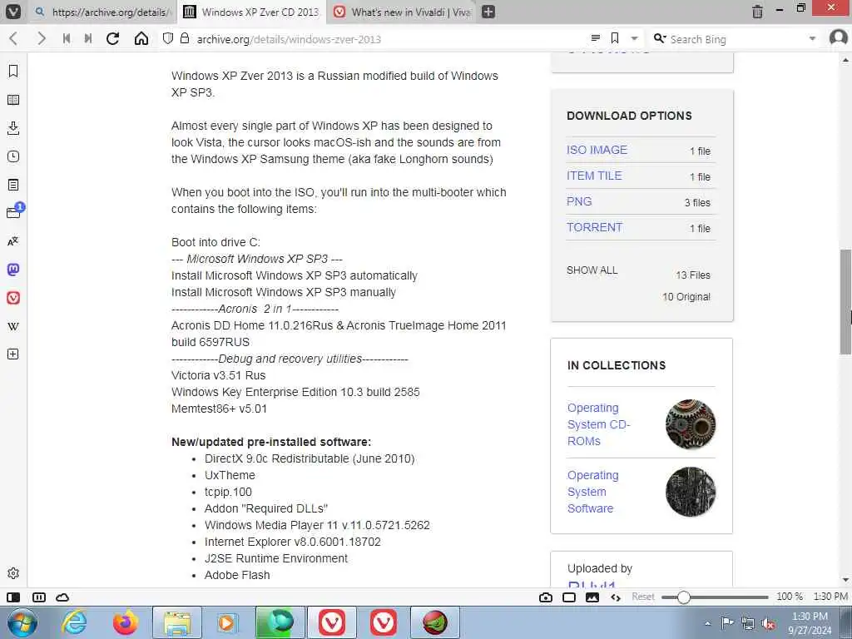Expand the search field history dropdown
852x639 pixels.
click(812, 38)
